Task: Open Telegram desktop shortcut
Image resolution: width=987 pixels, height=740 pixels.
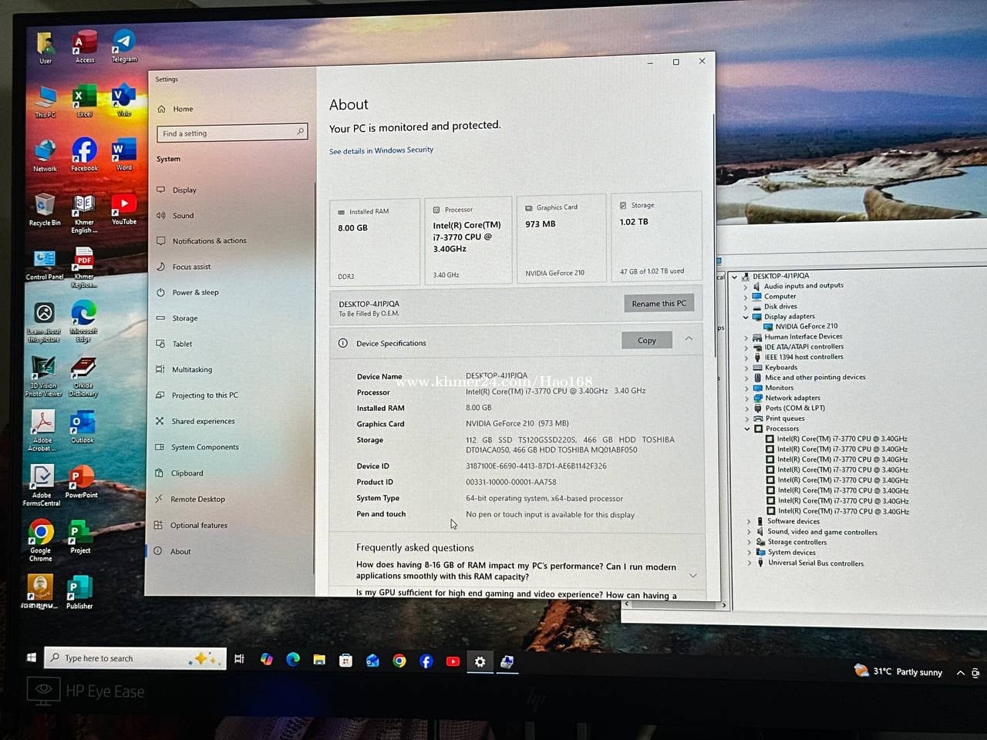Action: (x=123, y=44)
